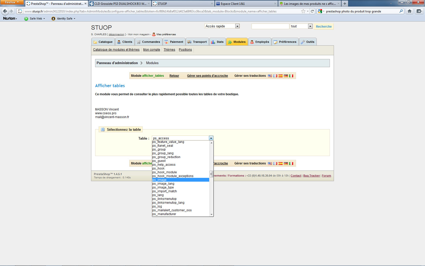Click the table list scrollbar thumb
This screenshot has height=266, width=425.
(211, 174)
